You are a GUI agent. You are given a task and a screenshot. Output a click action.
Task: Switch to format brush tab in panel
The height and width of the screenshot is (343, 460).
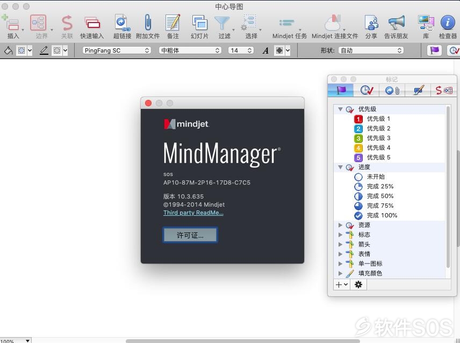[x=418, y=90]
